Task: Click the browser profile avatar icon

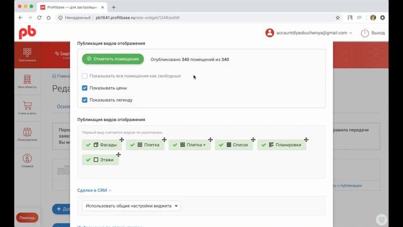Action: (x=373, y=18)
